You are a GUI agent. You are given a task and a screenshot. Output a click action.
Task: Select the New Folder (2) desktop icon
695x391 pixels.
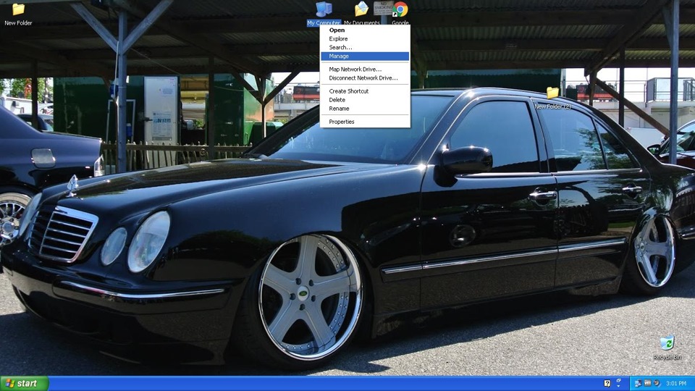tap(552, 93)
